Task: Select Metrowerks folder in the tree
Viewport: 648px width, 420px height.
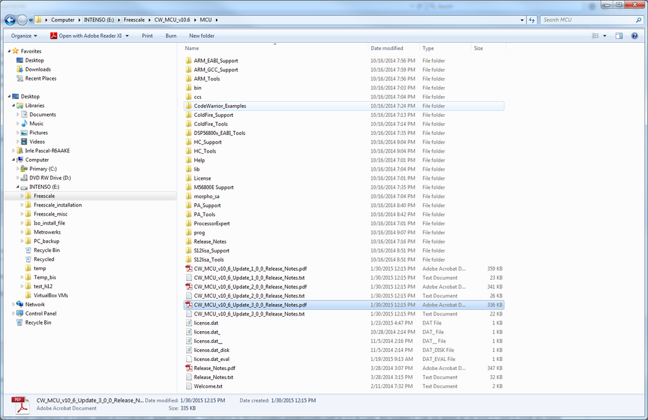Action: (x=47, y=232)
